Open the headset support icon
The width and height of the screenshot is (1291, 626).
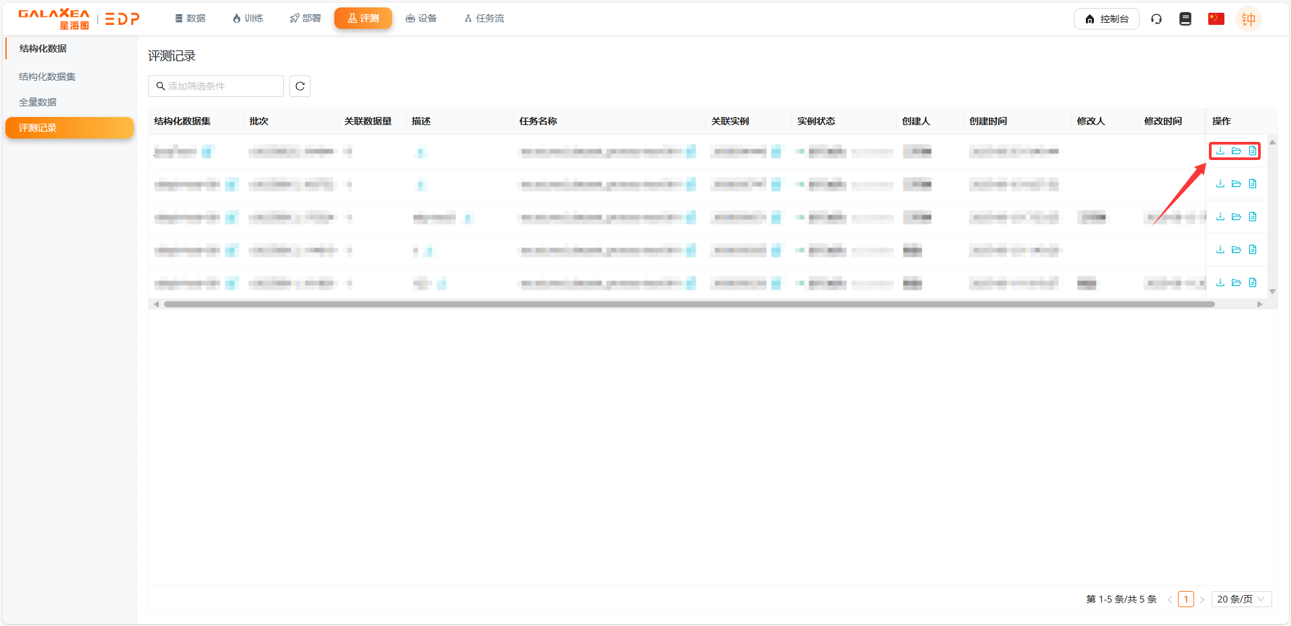click(x=1156, y=18)
